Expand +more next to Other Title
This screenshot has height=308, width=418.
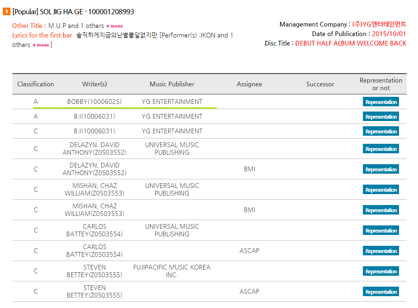pyautogui.click(x=114, y=26)
